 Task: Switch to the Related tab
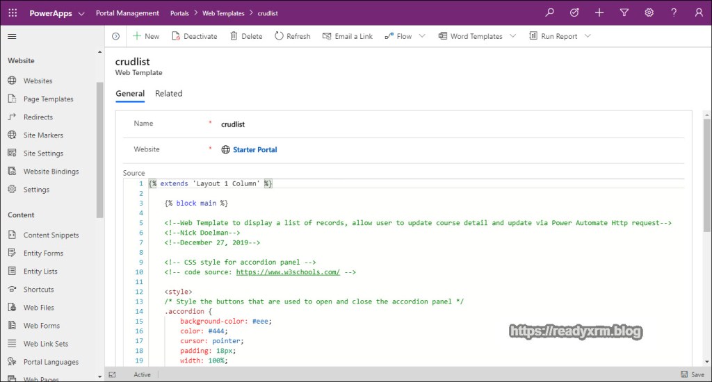[168, 94]
